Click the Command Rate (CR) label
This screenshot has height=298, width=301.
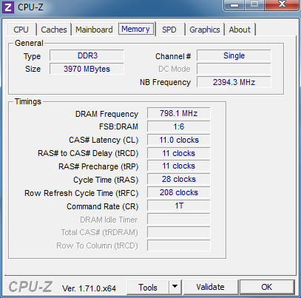pos(103,206)
